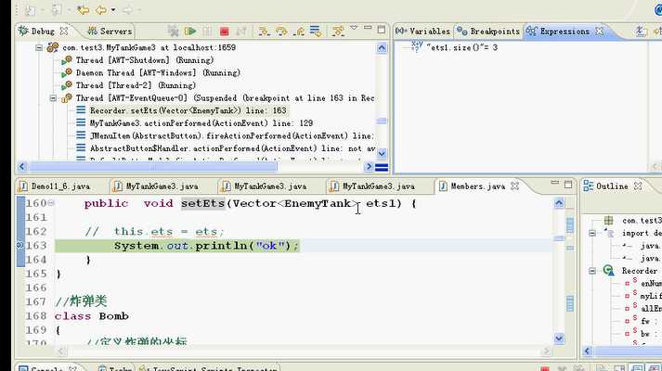
Task: Select the Recorder class icon in Outline
Action: pyautogui.click(x=608, y=271)
